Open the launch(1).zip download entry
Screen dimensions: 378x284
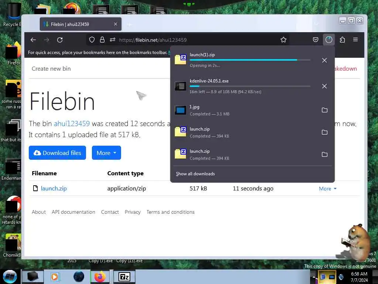click(244, 60)
